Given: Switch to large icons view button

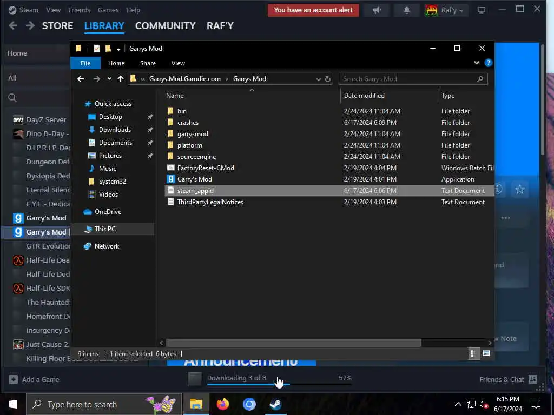Looking at the screenshot, I should pyautogui.click(x=486, y=353).
